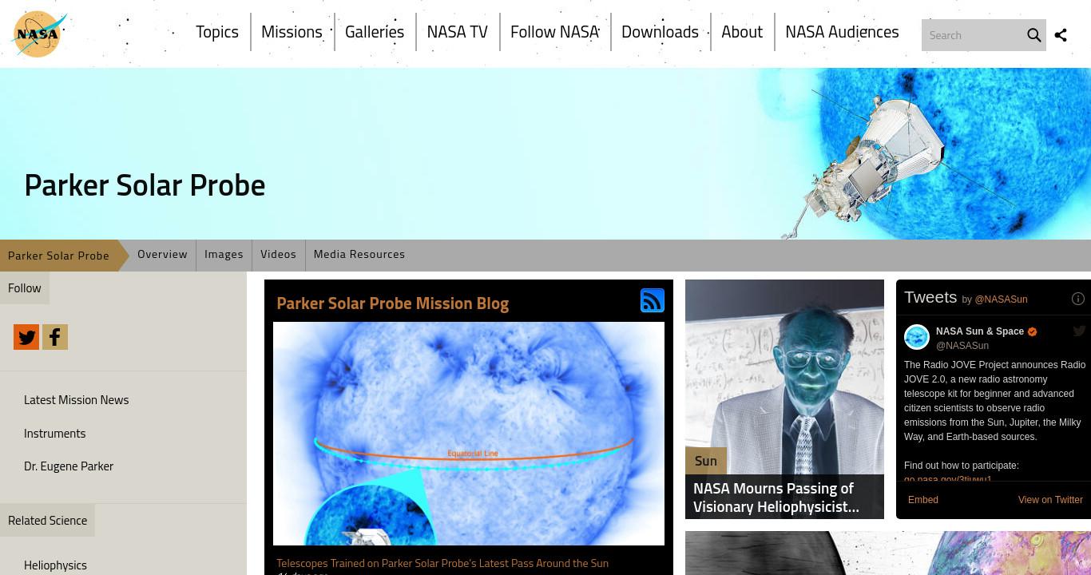Open the Galleries menu

click(375, 32)
